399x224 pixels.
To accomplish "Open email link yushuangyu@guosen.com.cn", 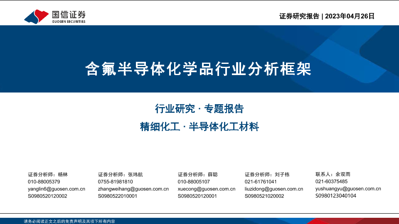I will (348, 189).
